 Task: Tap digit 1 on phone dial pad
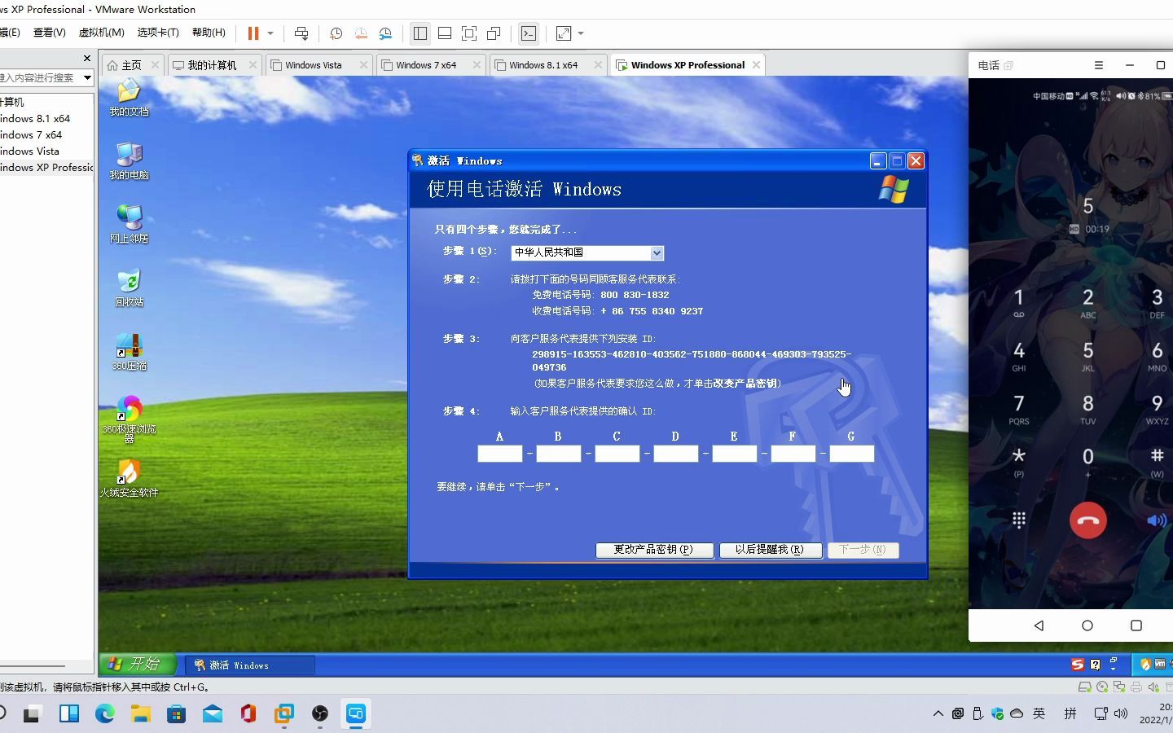(x=1018, y=303)
